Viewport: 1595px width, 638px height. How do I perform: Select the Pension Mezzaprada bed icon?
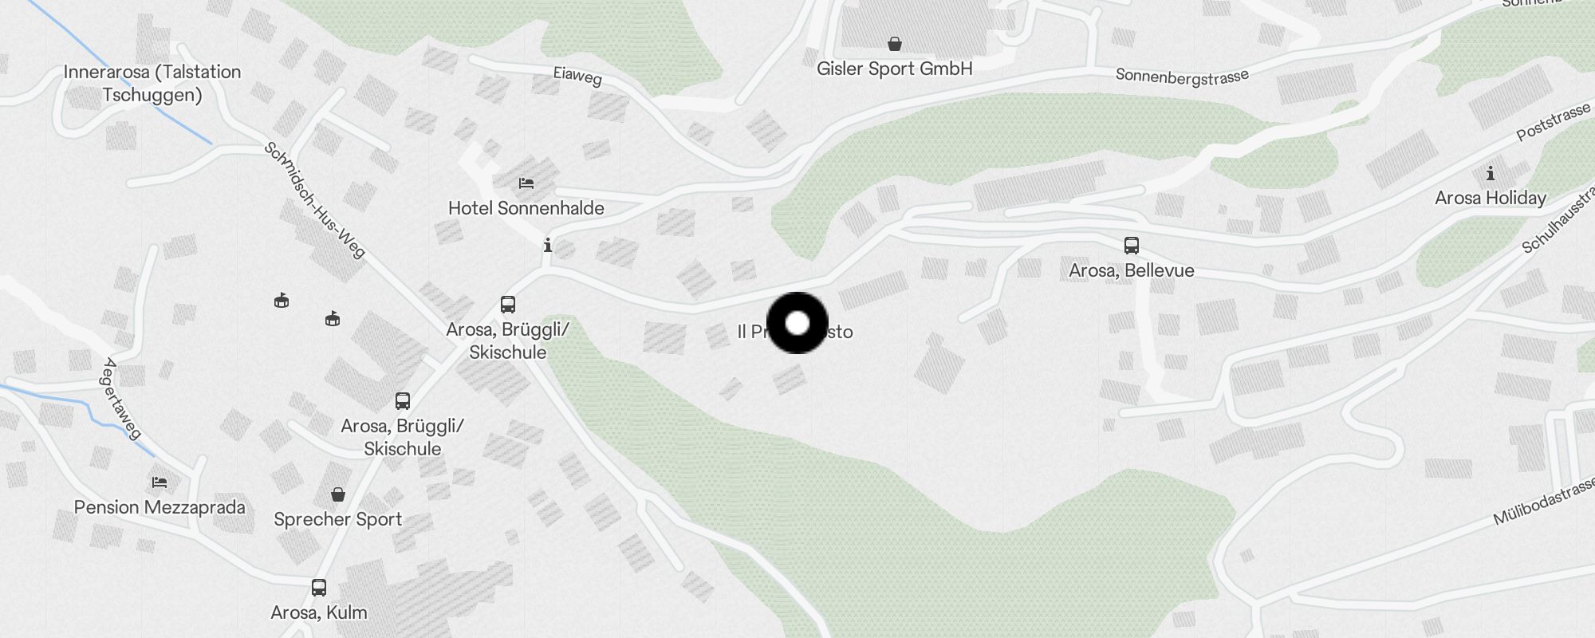click(159, 482)
